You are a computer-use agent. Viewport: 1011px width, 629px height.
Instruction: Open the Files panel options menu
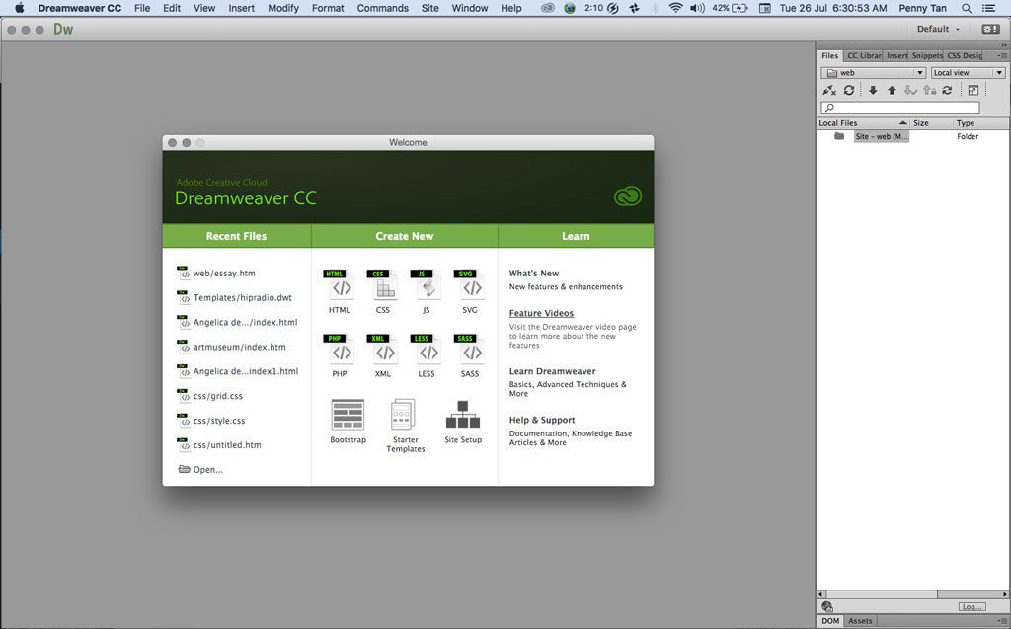pyautogui.click(x=1003, y=56)
